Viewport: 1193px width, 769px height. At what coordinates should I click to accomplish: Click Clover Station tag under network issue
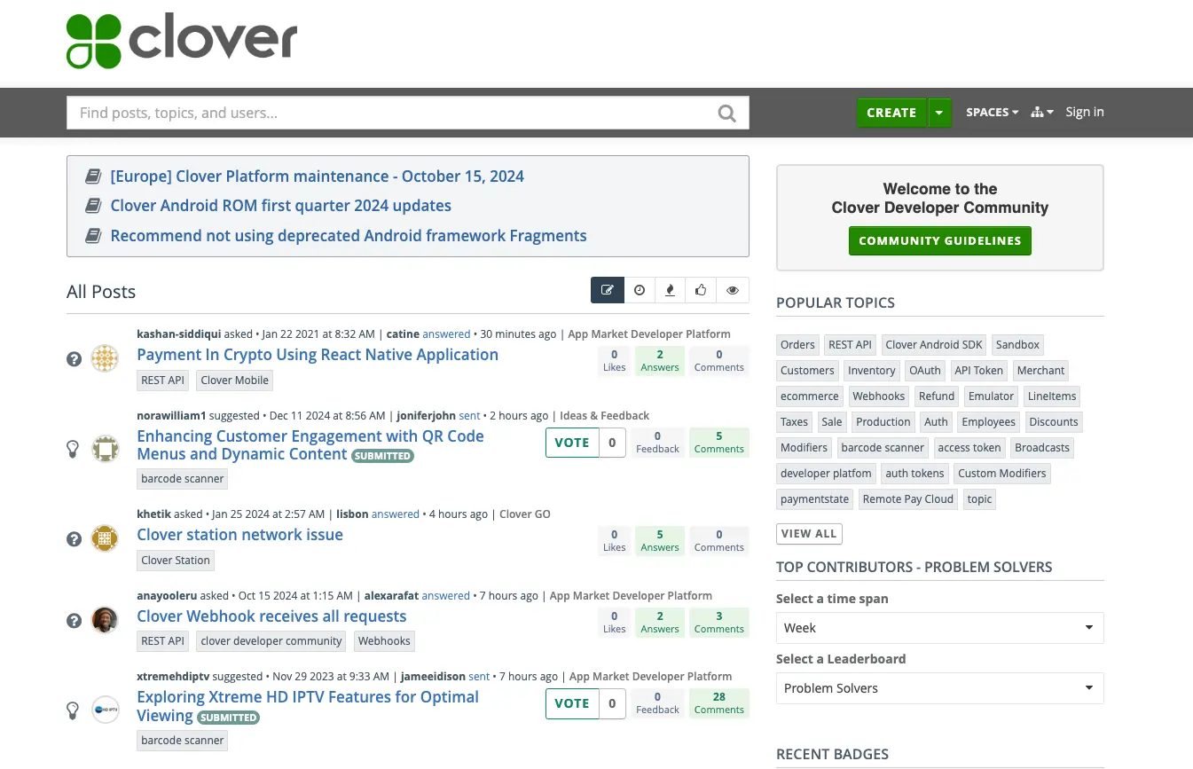pos(176,561)
